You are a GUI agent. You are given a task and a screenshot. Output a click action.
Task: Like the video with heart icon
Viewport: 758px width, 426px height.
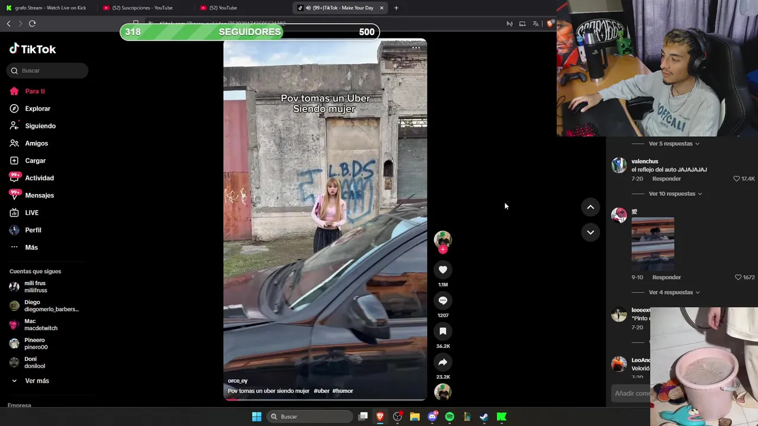(442, 270)
